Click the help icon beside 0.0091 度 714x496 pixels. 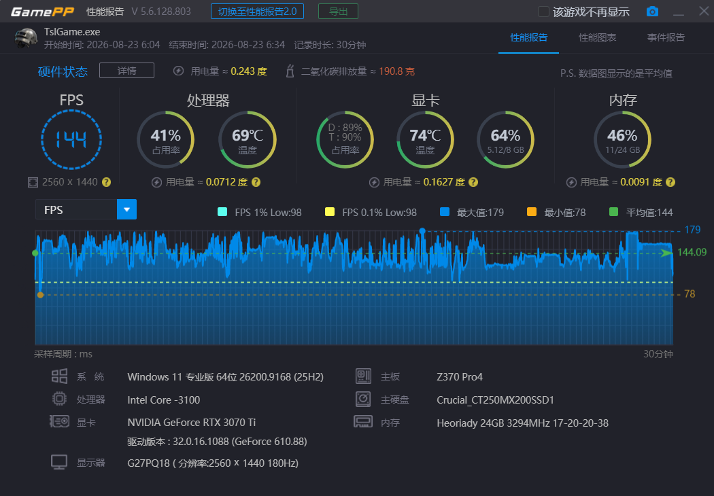pyautogui.click(x=670, y=182)
